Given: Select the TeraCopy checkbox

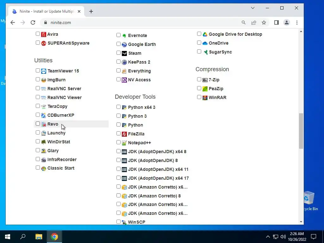Looking at the screenshot, I should (x=38, y=106).
